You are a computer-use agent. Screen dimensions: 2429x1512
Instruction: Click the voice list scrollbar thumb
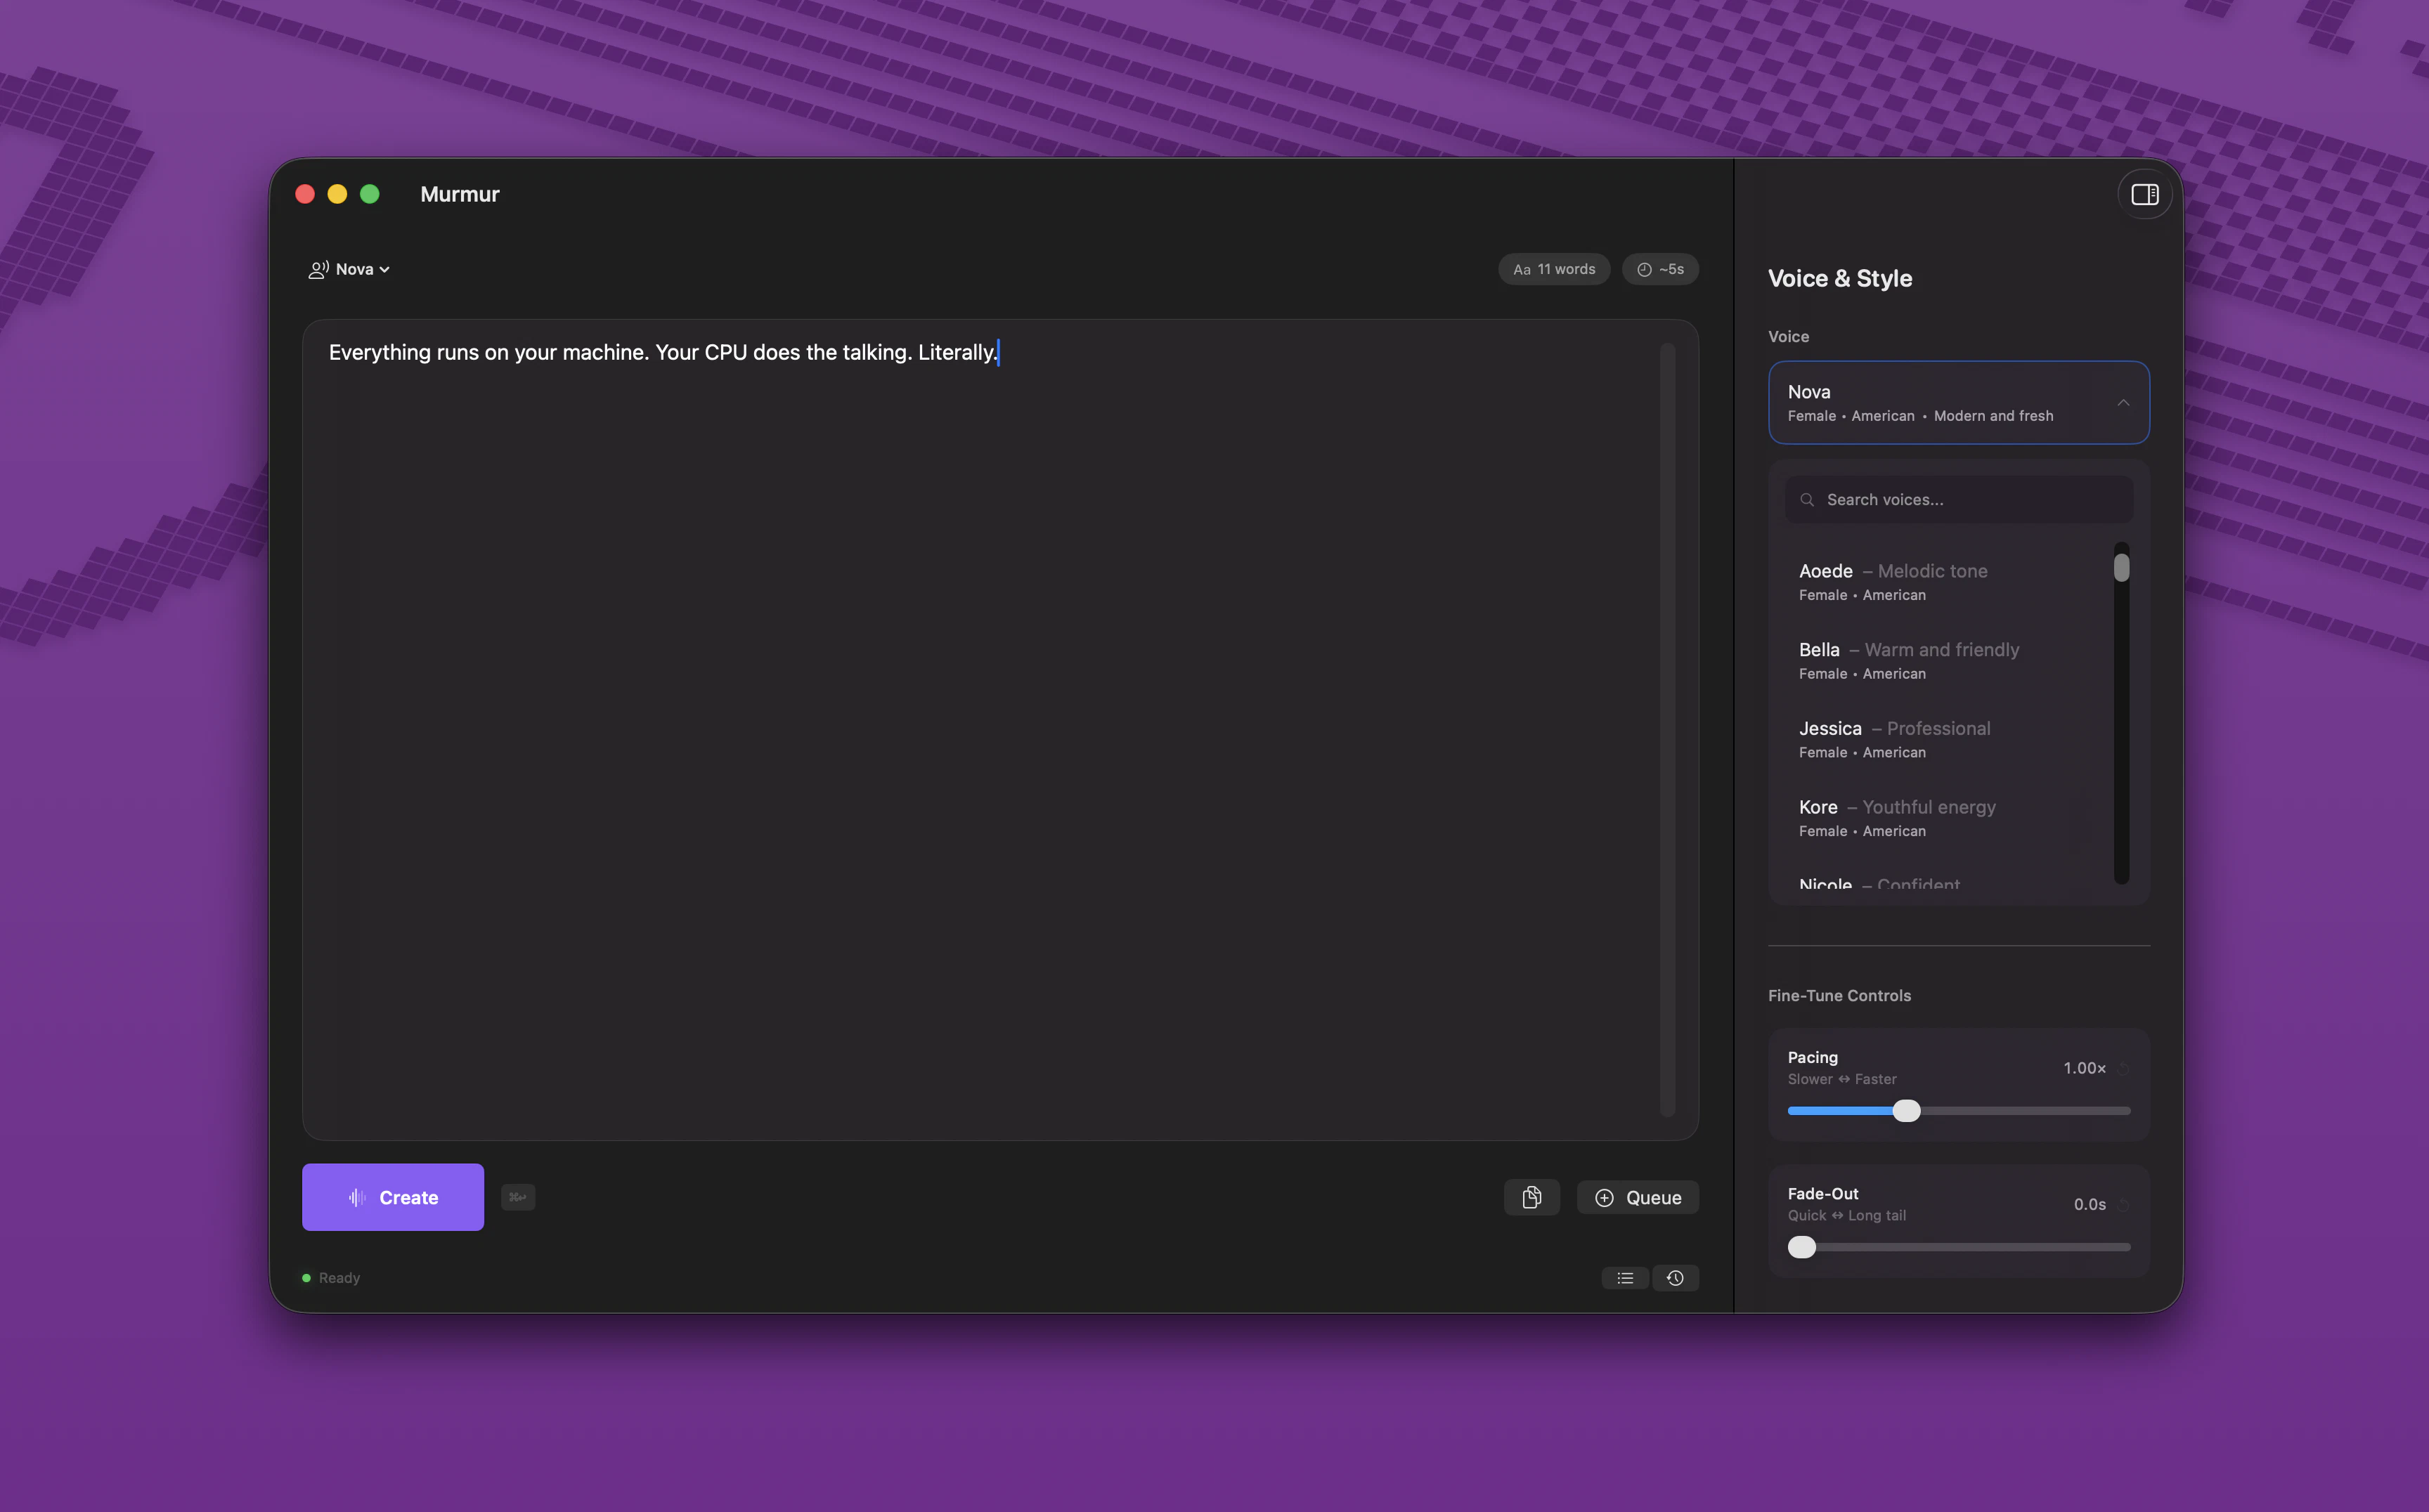pyautogui.click(x=2121, y=567)
